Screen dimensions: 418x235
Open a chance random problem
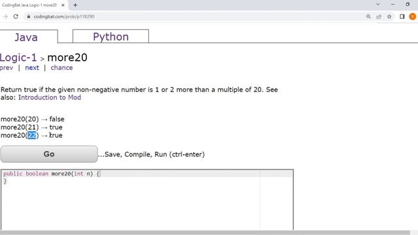pyautogui.click(x=61, y=68)
